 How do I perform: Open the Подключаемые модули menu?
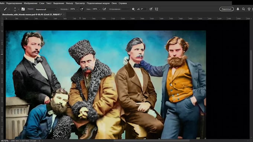coord(98,3)
